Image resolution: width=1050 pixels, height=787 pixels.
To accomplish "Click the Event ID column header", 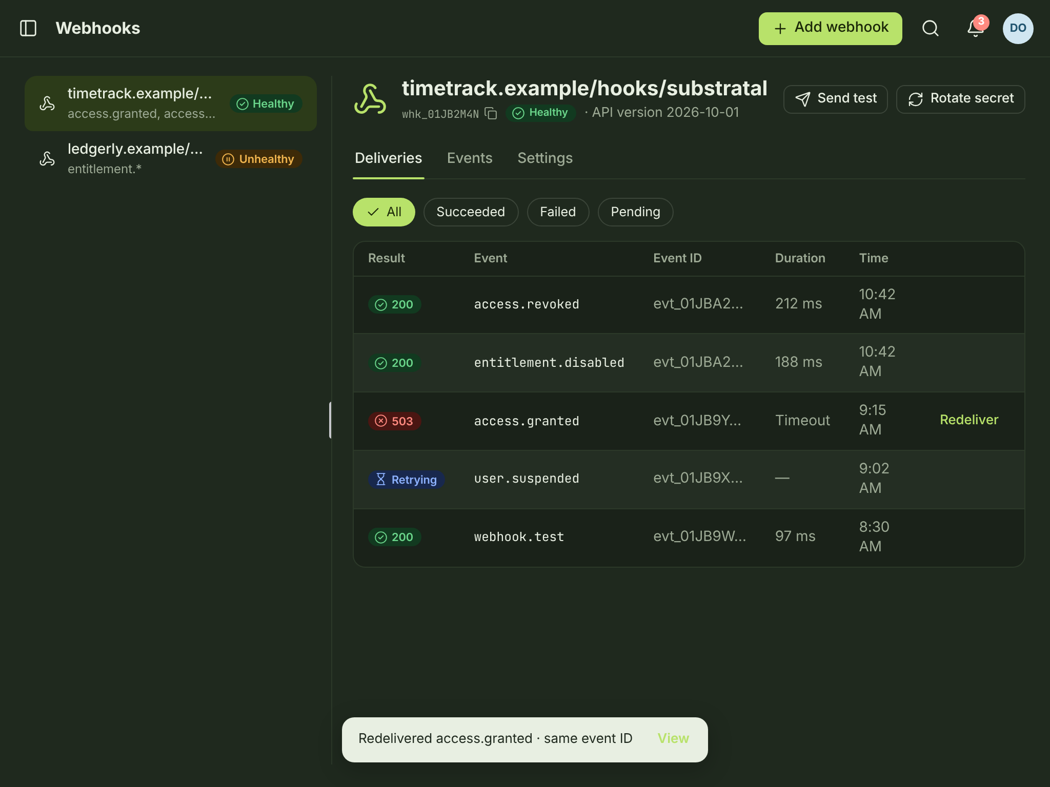I will click(x=677, y=258).
